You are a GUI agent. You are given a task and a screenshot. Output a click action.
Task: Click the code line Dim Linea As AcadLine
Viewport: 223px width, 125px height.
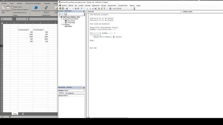[x=100, y=24]
